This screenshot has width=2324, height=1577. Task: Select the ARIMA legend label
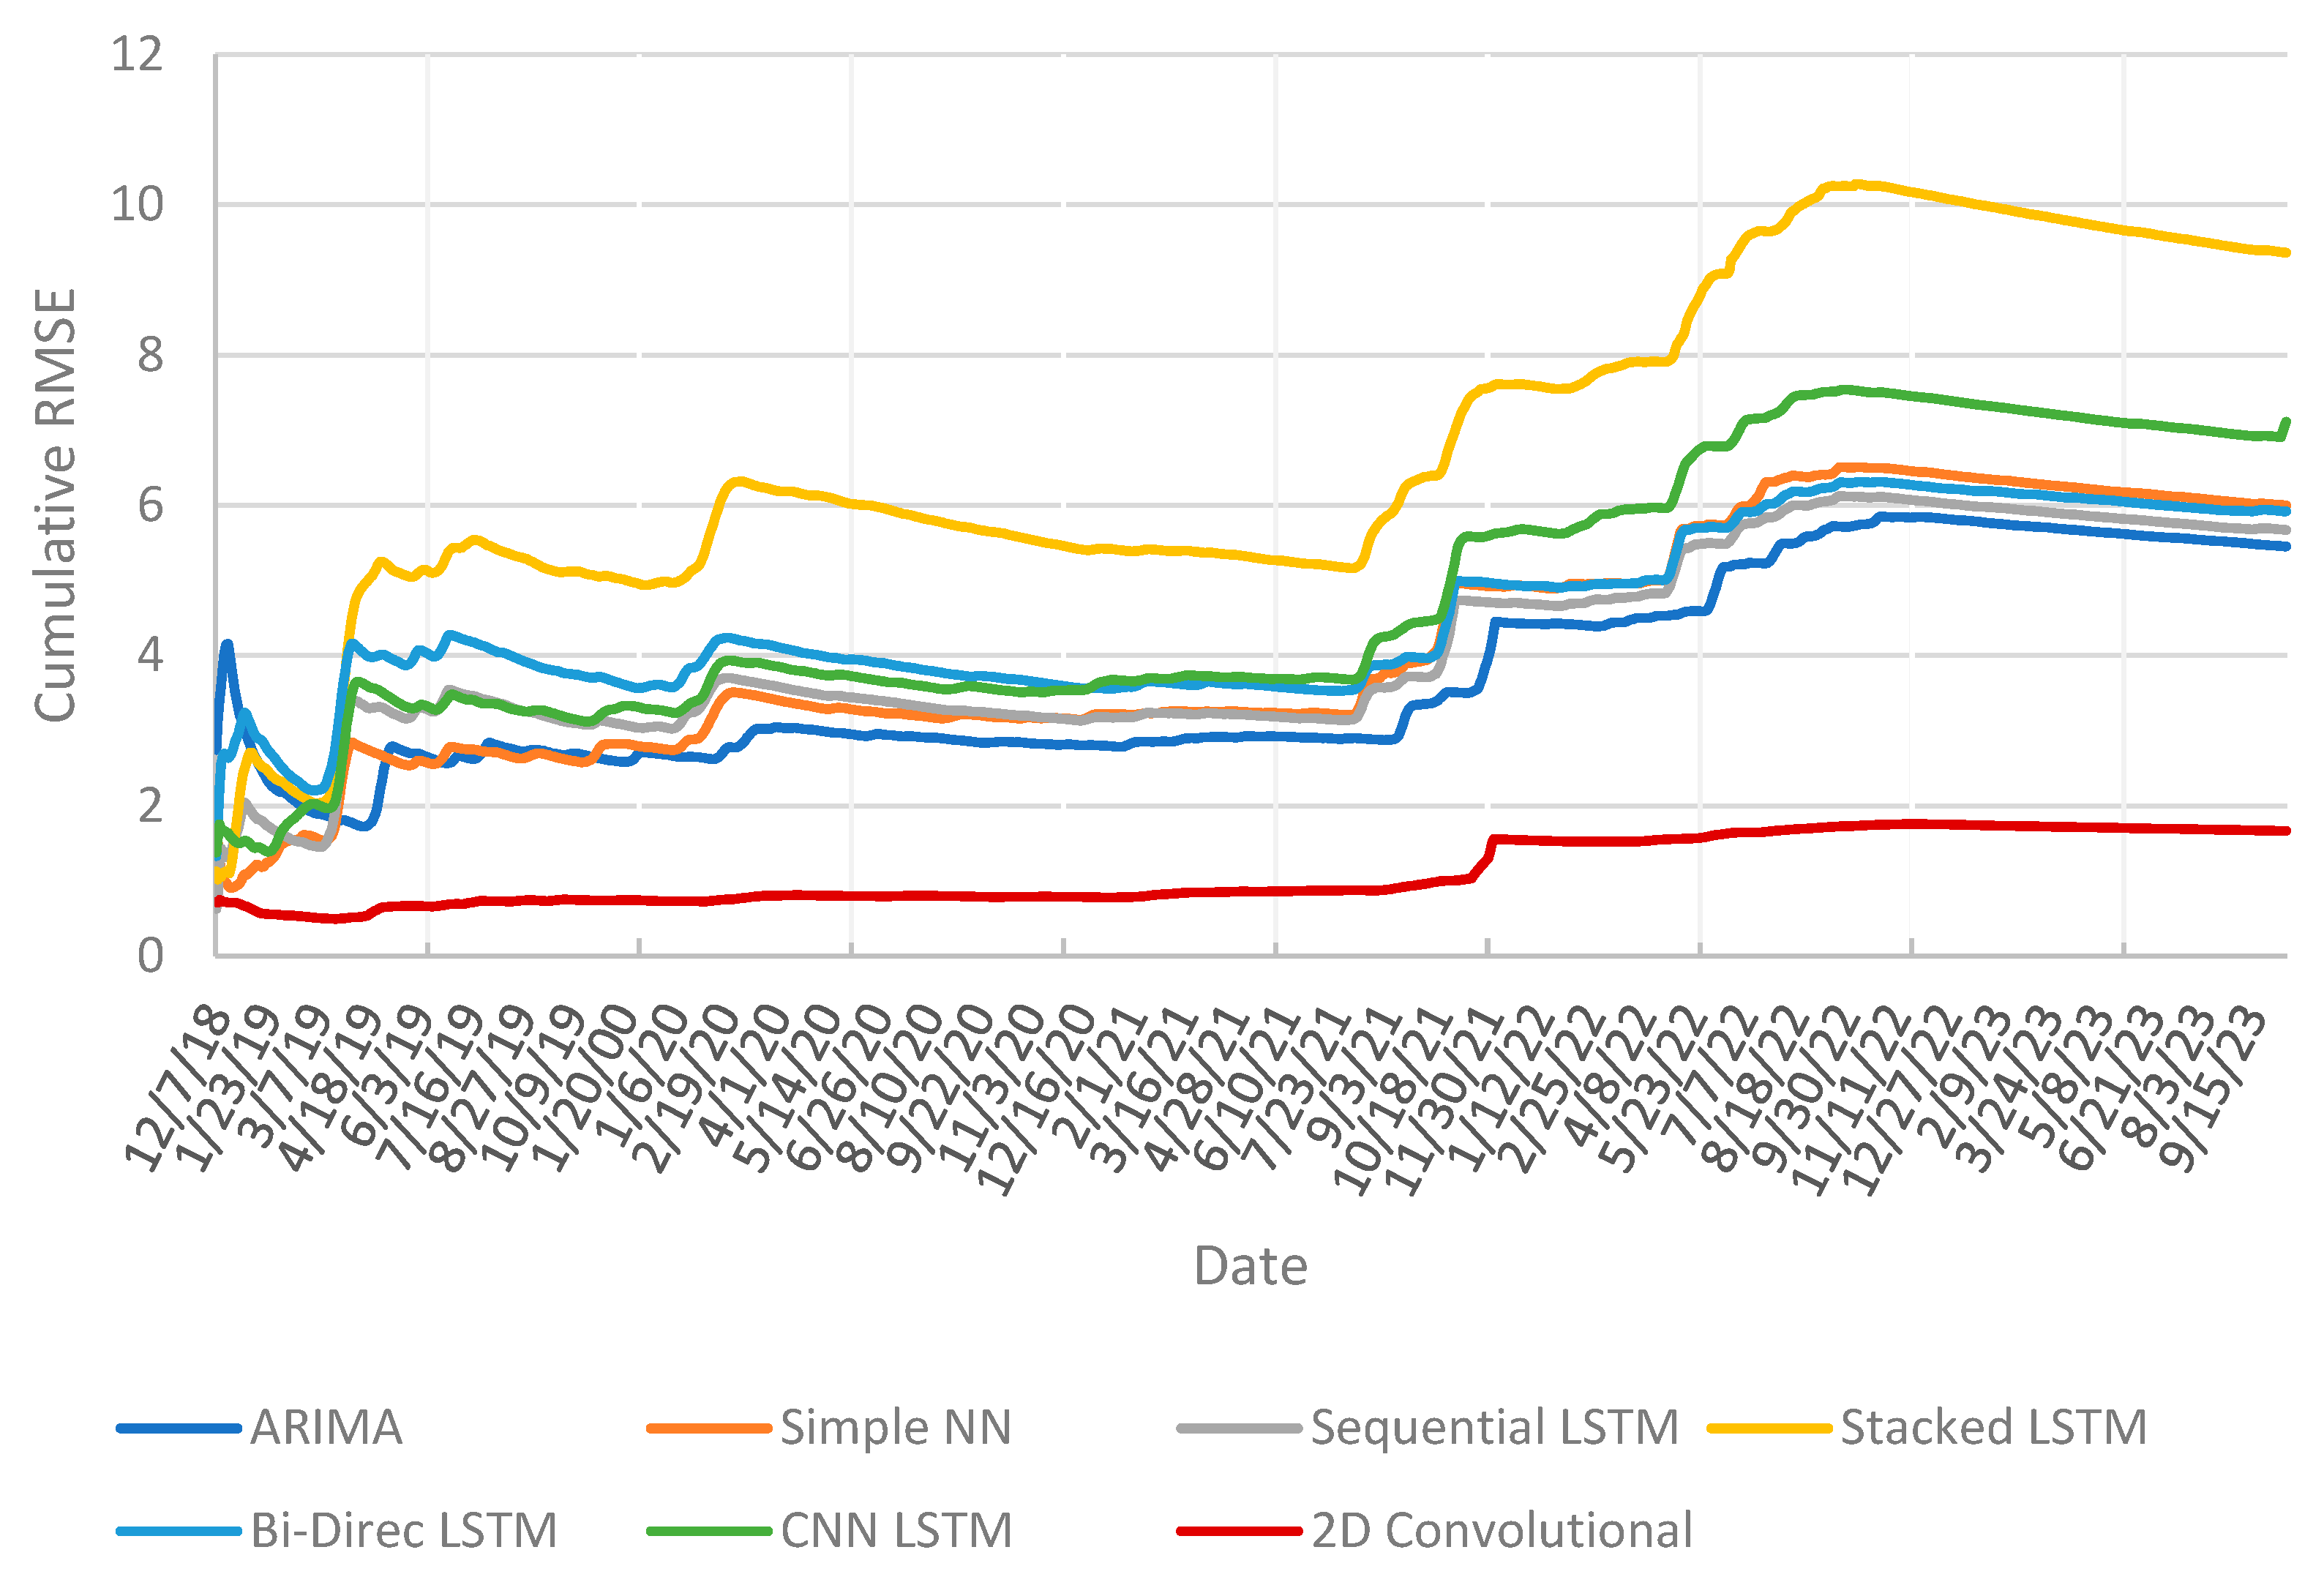pyautogui.click(x=326, y=1428)
